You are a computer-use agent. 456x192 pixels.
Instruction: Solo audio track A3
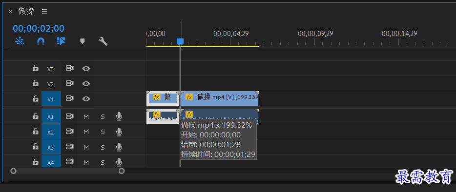[103, 148]
